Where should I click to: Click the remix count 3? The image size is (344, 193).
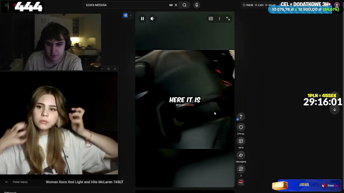pos(241,176)
